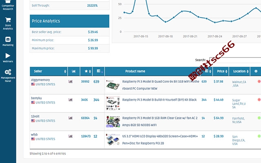The width and height of the screenshot is (261, 163).
Task: Open chart icon for berryku row
Action: [x=71, y=100]
